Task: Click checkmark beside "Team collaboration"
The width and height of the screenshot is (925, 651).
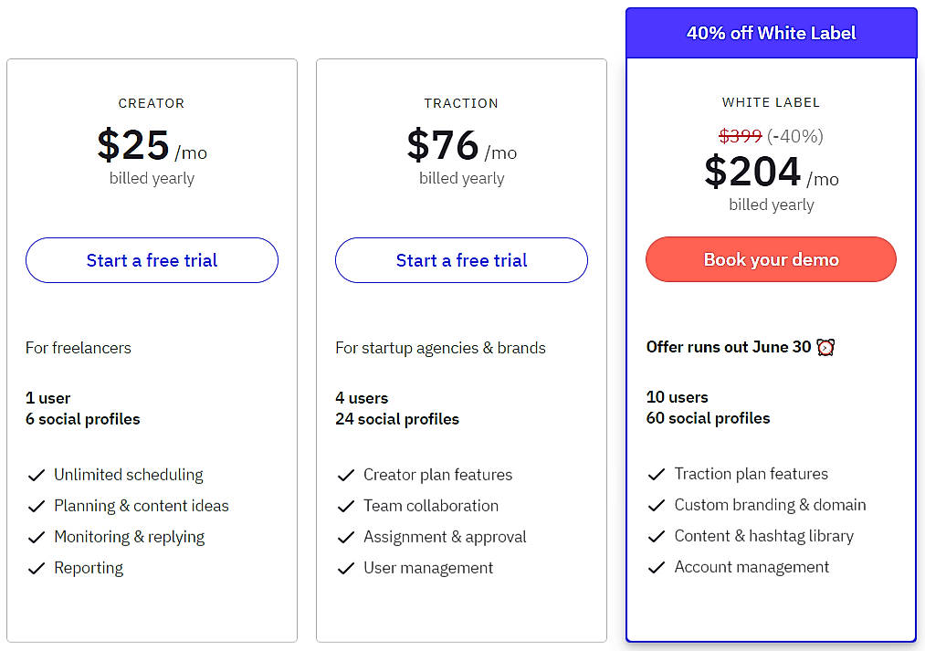Action: pos(346,506)
